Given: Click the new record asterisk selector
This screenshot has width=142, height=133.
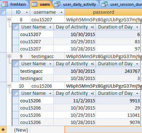Looking at the screenshot, I should [x=3, y=130].
